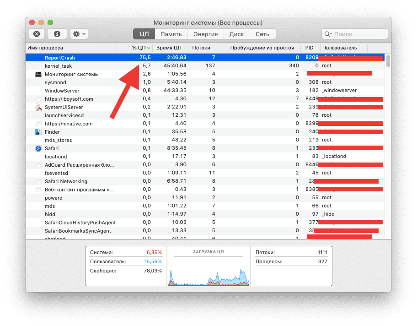Select the mds_stores process row
This screenshot has width=417, height=326.
click(x=205, y=140)
